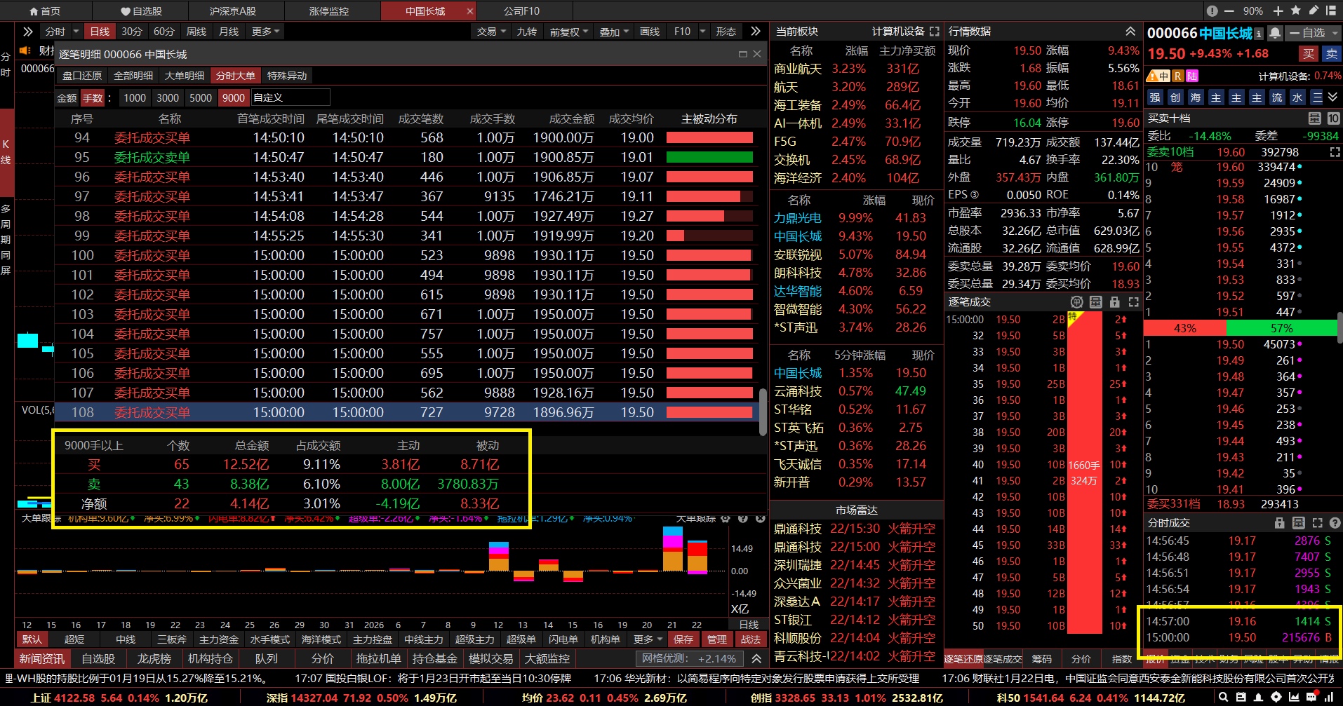Viewport: 1343px width, 706px height.
Task: Click the green distribution bar in row 95
Action: point(709,158)
